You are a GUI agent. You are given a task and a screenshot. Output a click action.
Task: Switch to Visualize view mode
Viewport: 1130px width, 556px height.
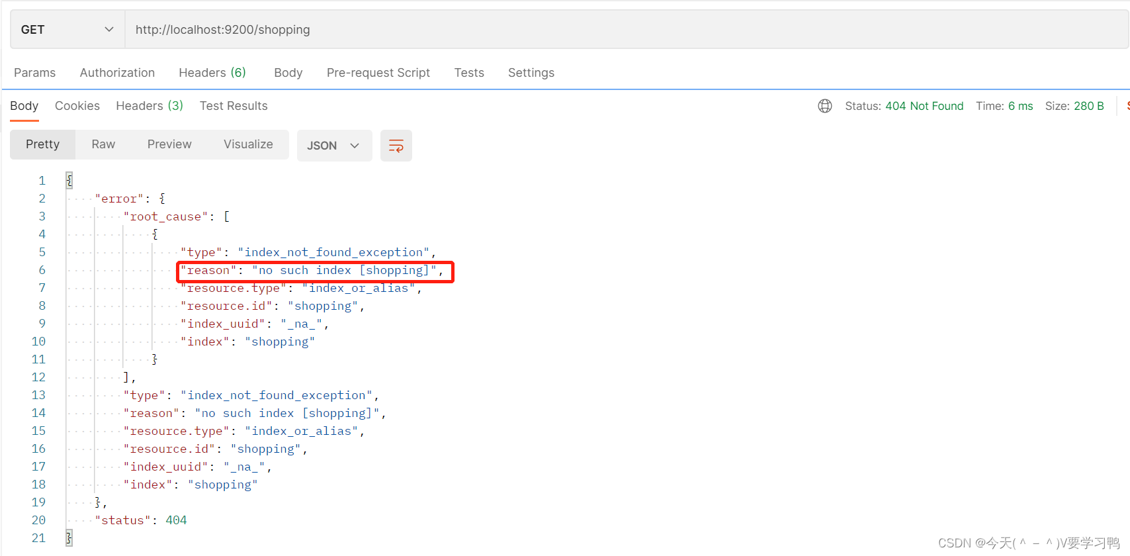pos(248,144)
